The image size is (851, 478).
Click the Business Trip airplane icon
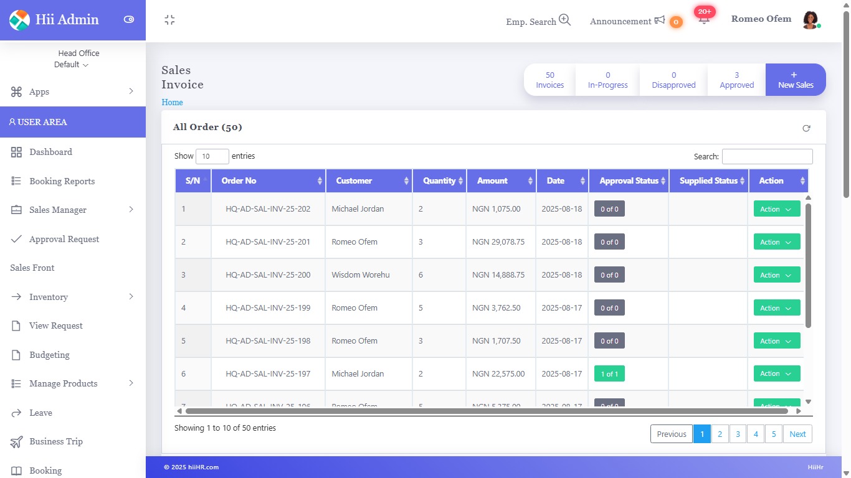tap(17, 442)
